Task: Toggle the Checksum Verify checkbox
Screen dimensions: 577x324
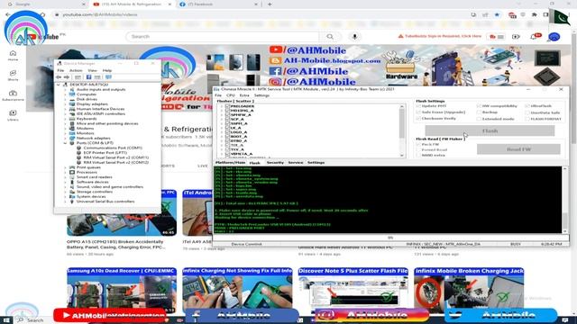Action: (418, 118)
